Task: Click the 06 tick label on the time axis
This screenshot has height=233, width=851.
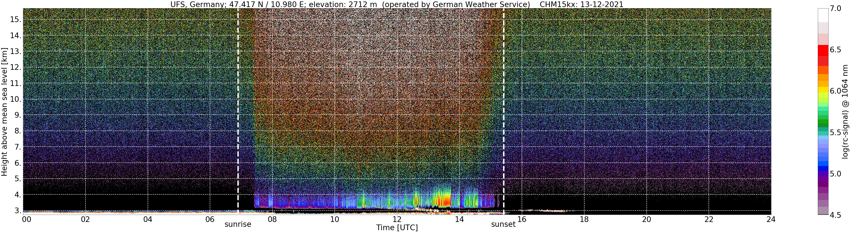Action: point(210,219)
